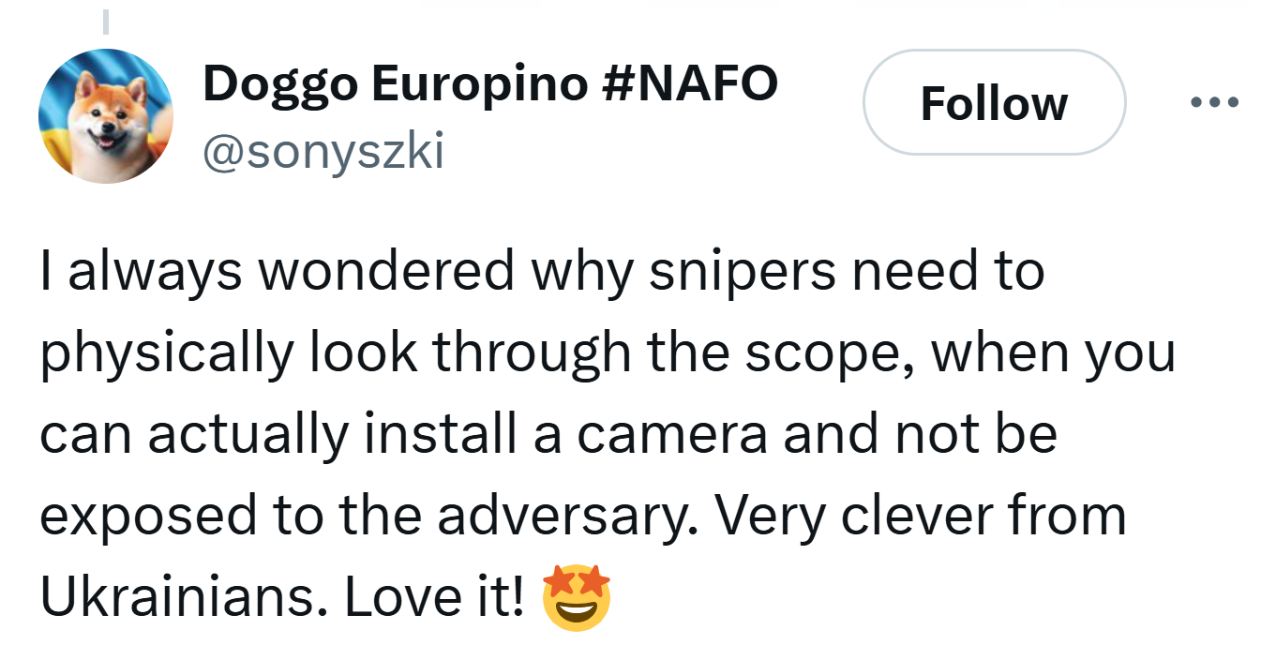Click the thread connector line above avatar

tap(106, 21)
